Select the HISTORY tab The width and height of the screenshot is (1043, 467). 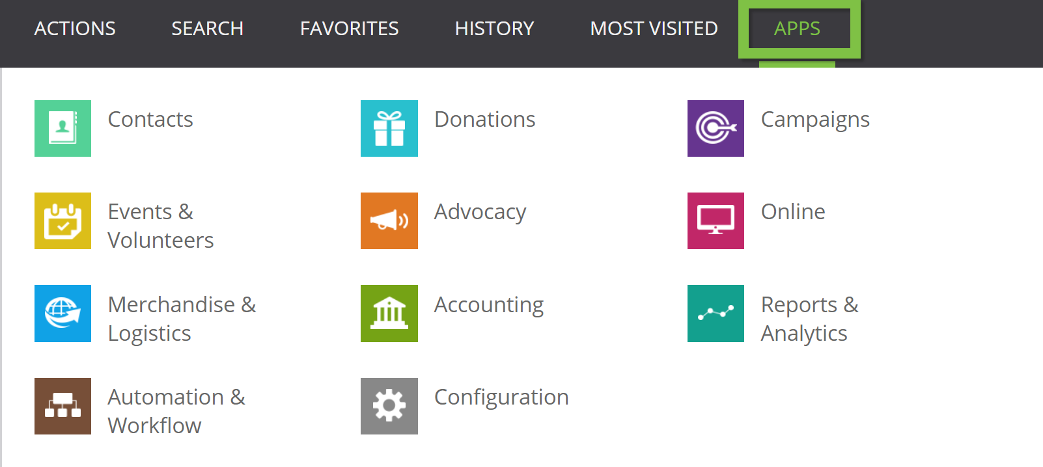(x=494, y=29)
